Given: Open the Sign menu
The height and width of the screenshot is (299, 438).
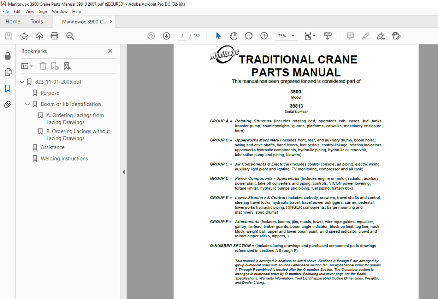Looking at the screenshot, I should (x=43, y=11).
